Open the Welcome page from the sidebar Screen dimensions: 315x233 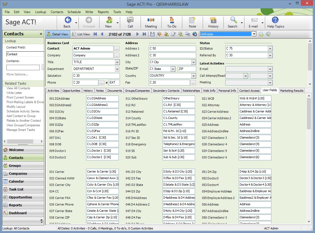[x=23, y=150]
